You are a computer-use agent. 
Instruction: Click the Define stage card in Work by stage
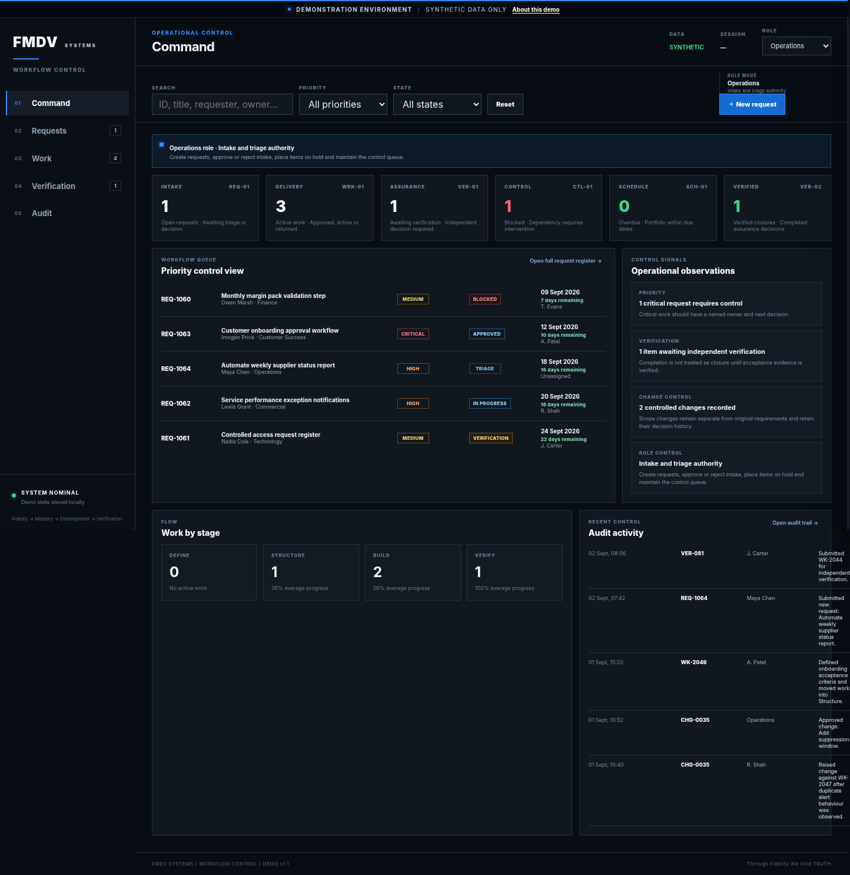point(209,572)
